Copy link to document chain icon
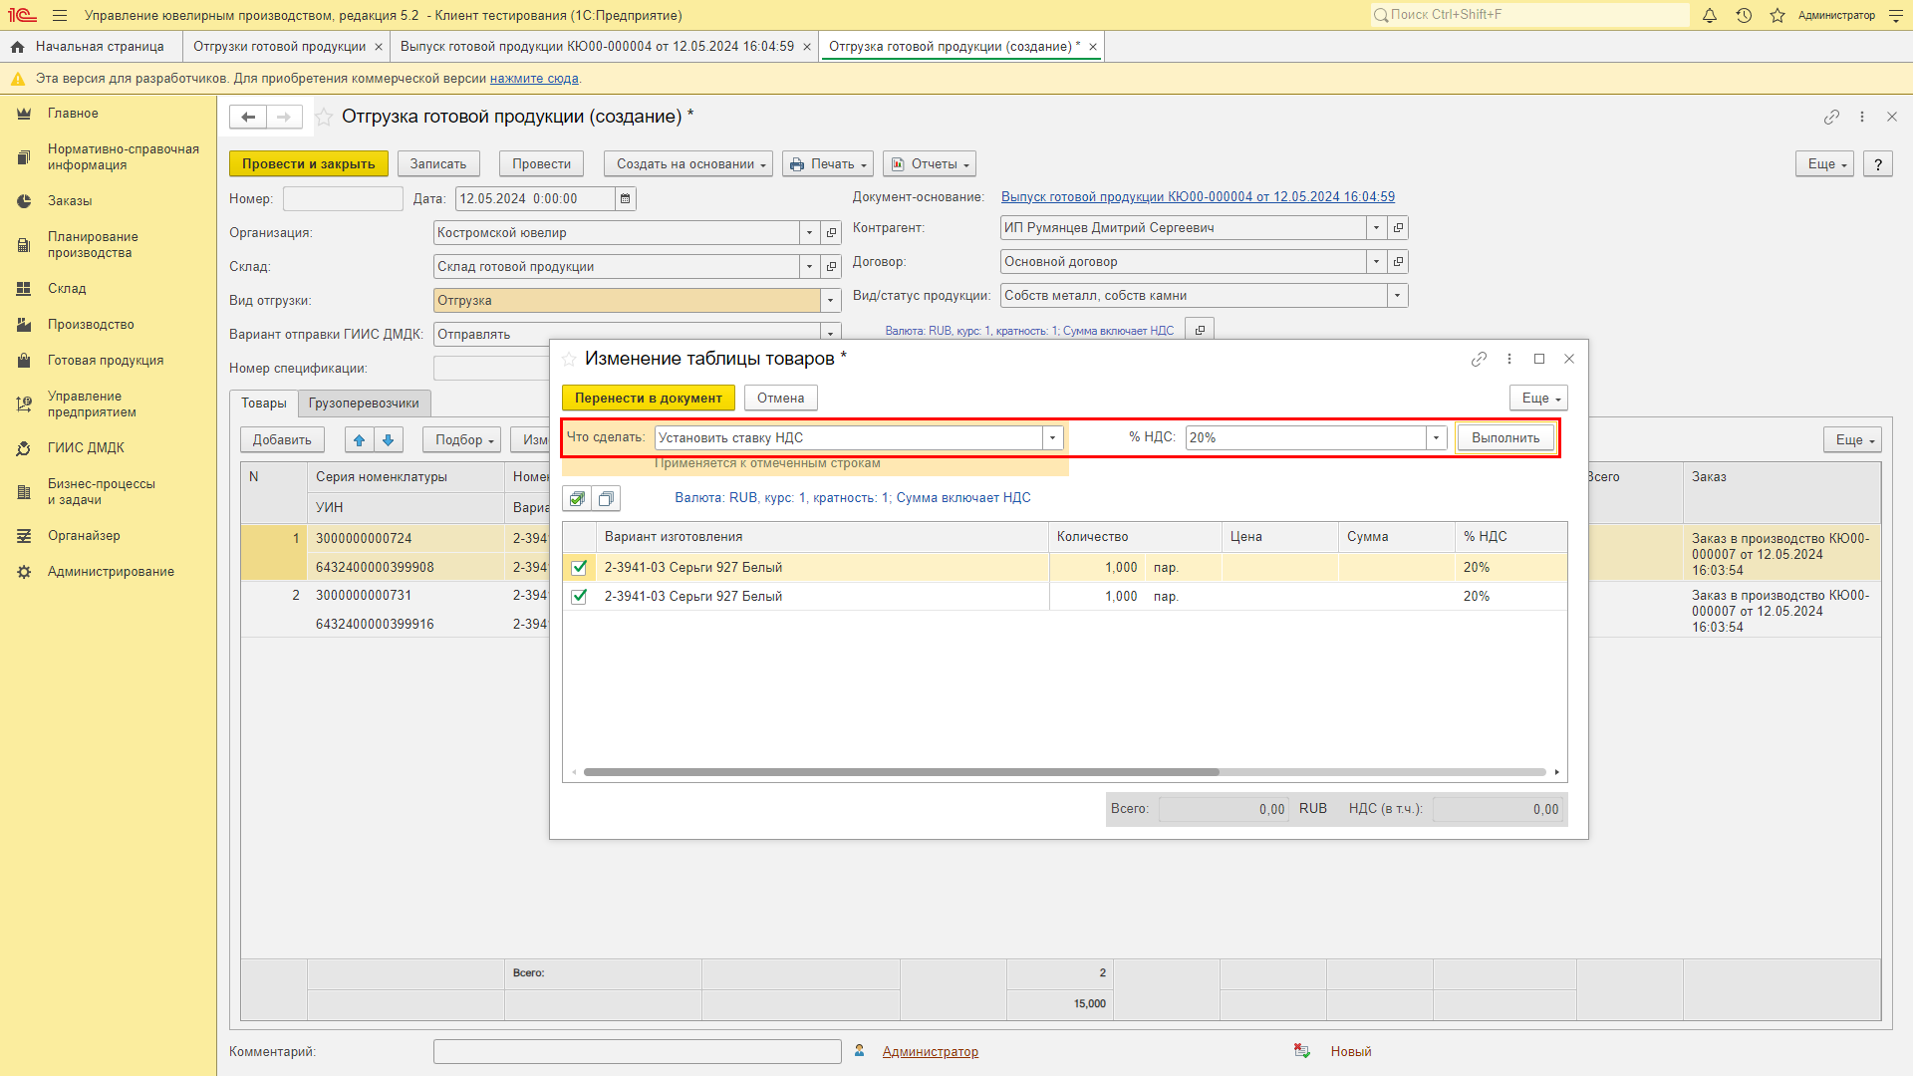Image resolution: width=1913 pixels, height=1076 pixels. click(1831, 117)
